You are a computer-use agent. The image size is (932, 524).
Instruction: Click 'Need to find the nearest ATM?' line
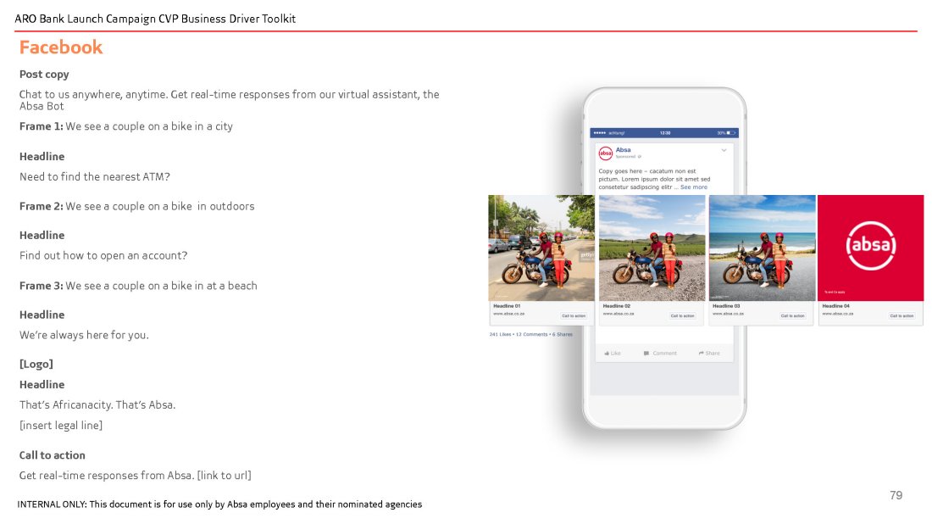click(x=95, y=176)
